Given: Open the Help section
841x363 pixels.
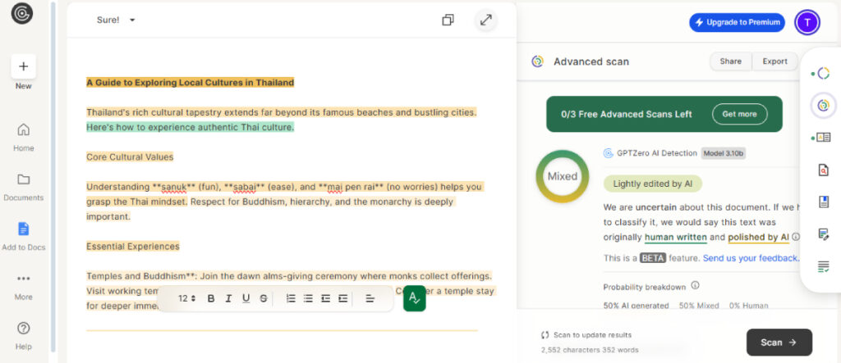Looking at the screenshot, I should [23, 328].
